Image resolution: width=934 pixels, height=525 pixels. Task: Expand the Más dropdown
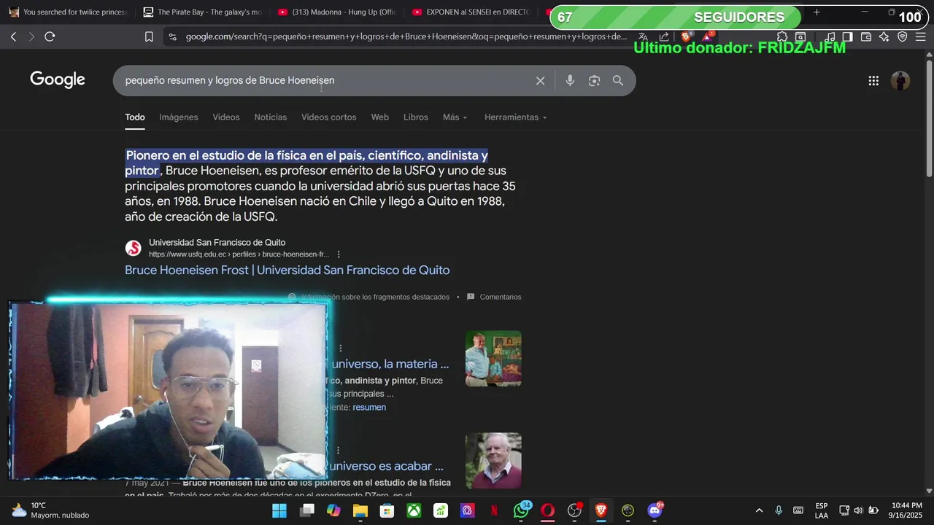[455, 117]
